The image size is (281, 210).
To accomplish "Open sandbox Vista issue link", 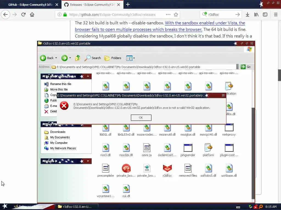I will [160, 26].
